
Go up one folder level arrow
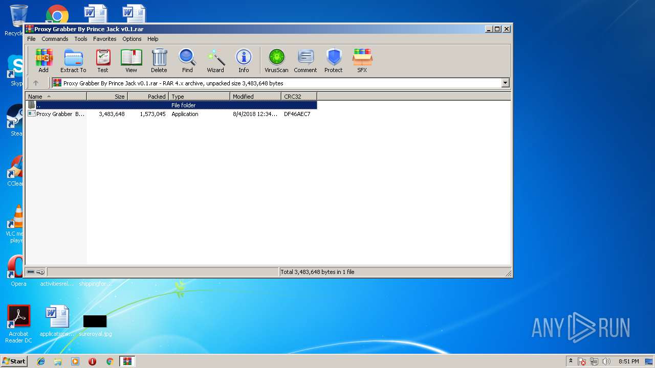pyautogui.click(x=36, y=83)
